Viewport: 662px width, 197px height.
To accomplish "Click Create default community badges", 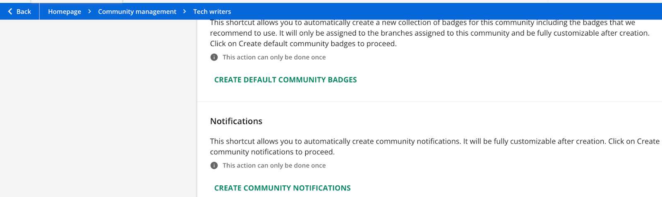I will click(x=285, y=80).
